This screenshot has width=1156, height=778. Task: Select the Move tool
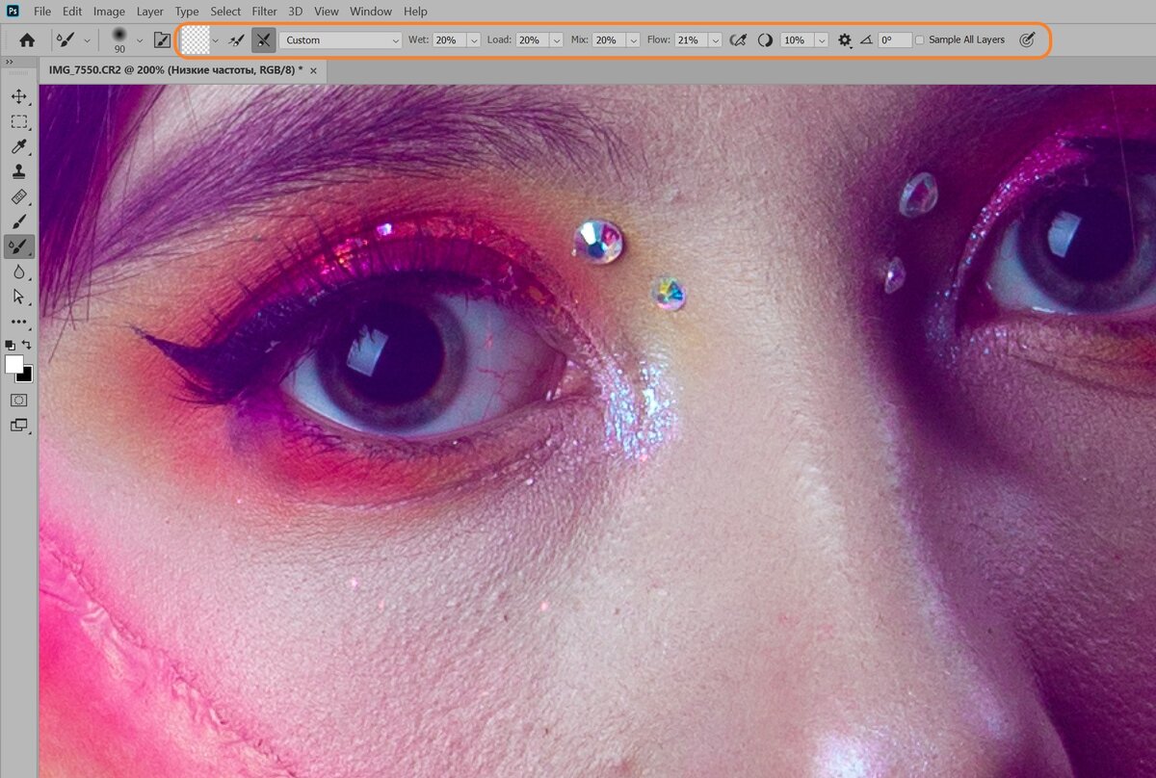click(x=18, y=96)
